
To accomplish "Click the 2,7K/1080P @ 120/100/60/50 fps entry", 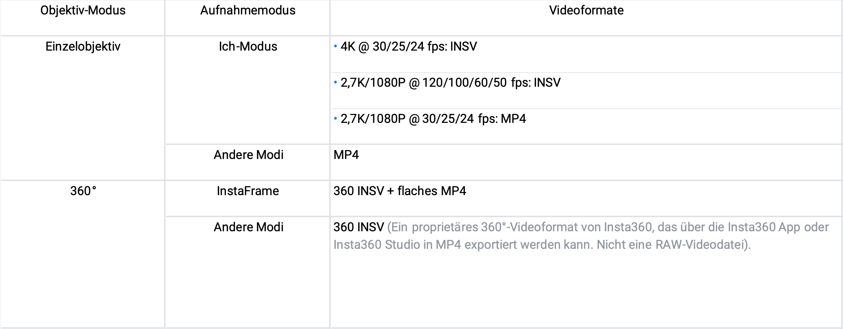I will coord(450,83).
